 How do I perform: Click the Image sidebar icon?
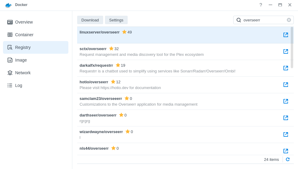pyautogui.click(x=10, y=60)
